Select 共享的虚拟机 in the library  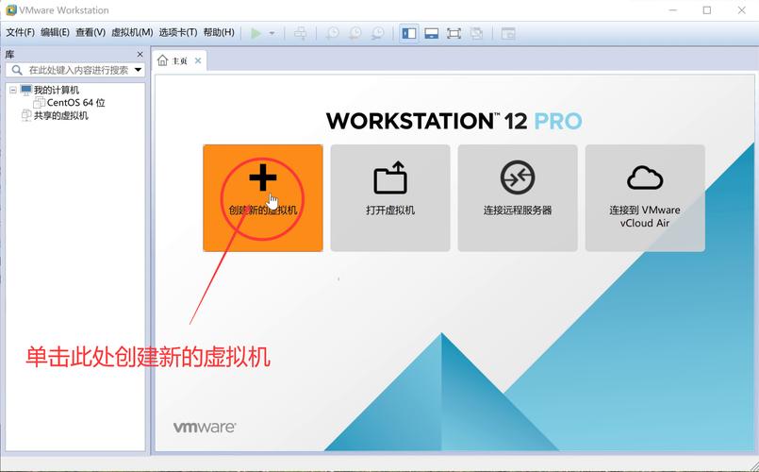(61, 115)
